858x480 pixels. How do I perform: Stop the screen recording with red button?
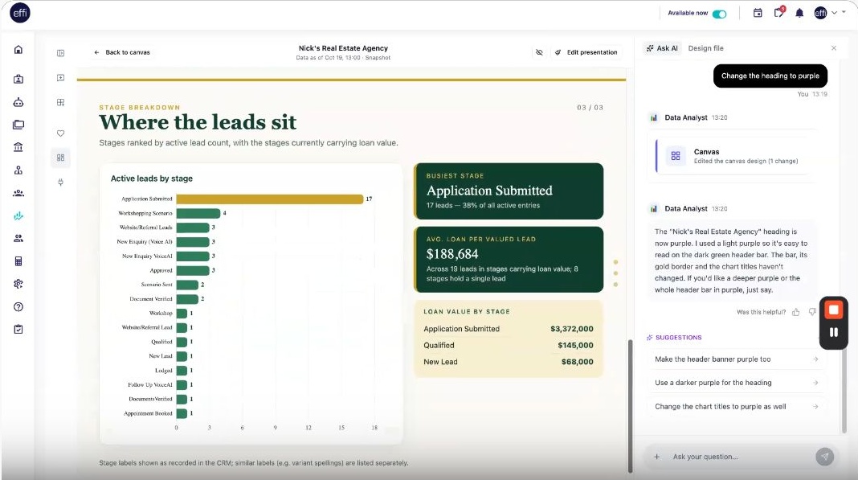point(833,310)
